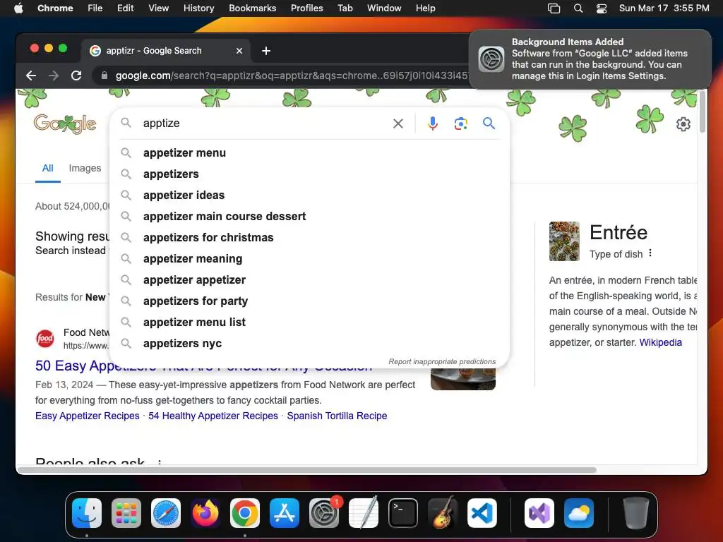Open Control Center in menu bar
The width and height of the screenshot is (723, 542).
click(x=602, y=8)
